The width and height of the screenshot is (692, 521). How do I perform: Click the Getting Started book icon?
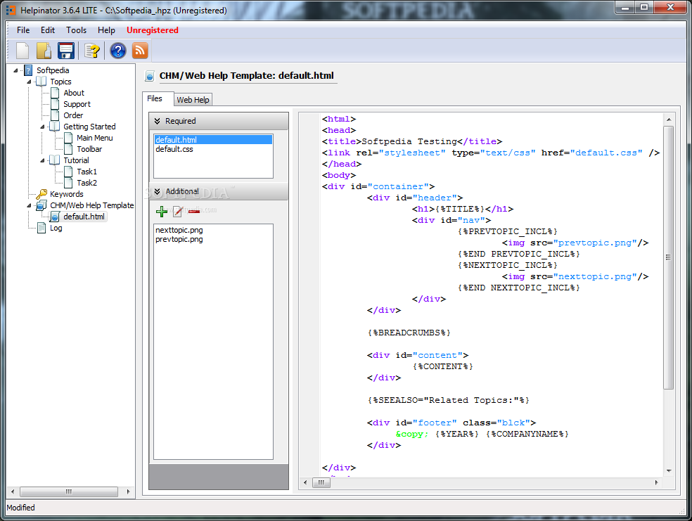(55, 127)
